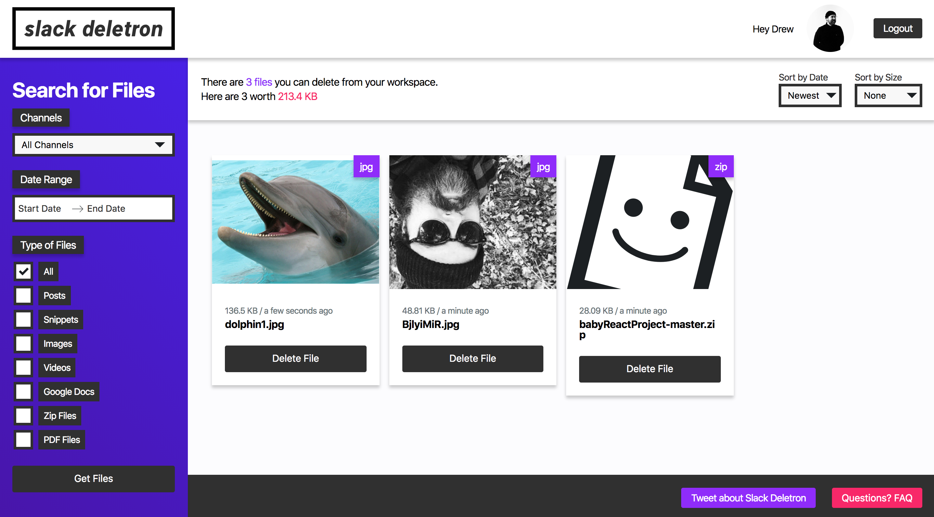This screenshot has height=517, width=934.
Task: Click the dolphin photo thumbnail
Action: tap(295, 223)
